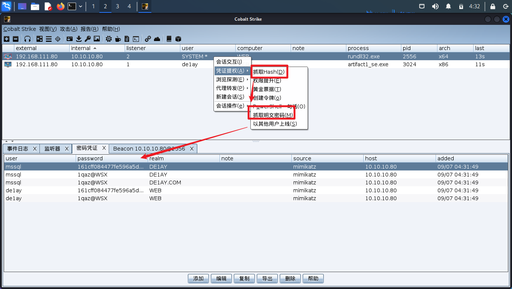The width and height of the screenshot is (512, 289).
Task: Sort sessions by the internal column header
Action: point(97,48)
